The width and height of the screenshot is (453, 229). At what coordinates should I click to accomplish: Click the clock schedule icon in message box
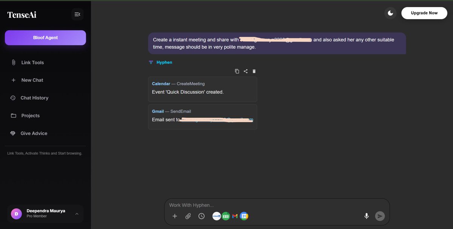coord(202,216)
